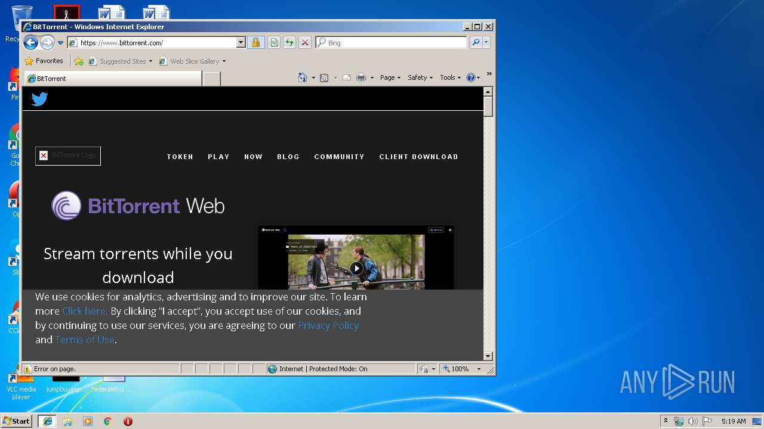
Task: Click the network tray icon
Action: (x=679, y=421)
